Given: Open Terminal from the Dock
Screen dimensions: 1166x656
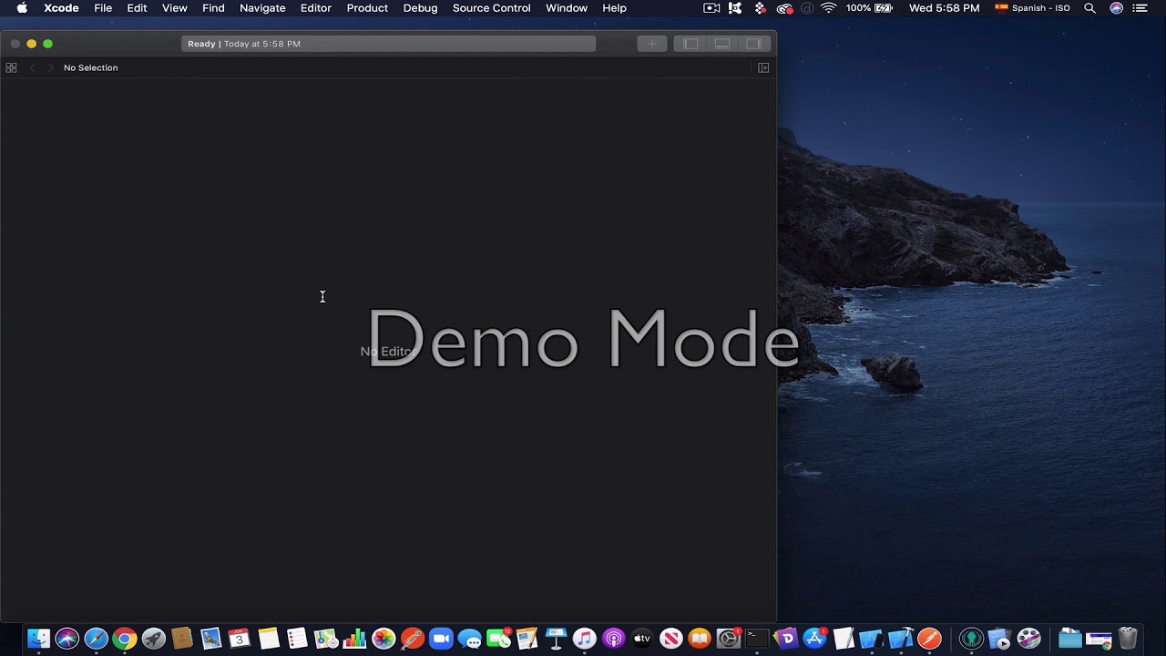Looking at the screenshot, I should click(x=757, y=639).
